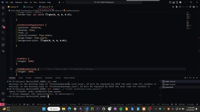Screen dimensions: 200x112
Task: Select the node backend terminal
Action: click(181, 82)
